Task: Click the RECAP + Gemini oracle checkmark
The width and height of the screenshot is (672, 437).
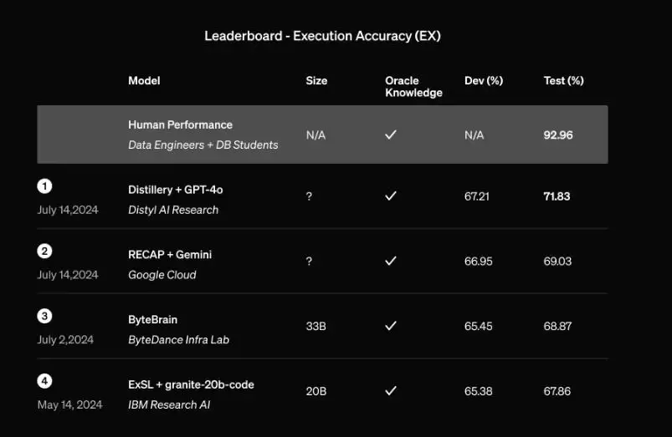Action: [391, 261]
